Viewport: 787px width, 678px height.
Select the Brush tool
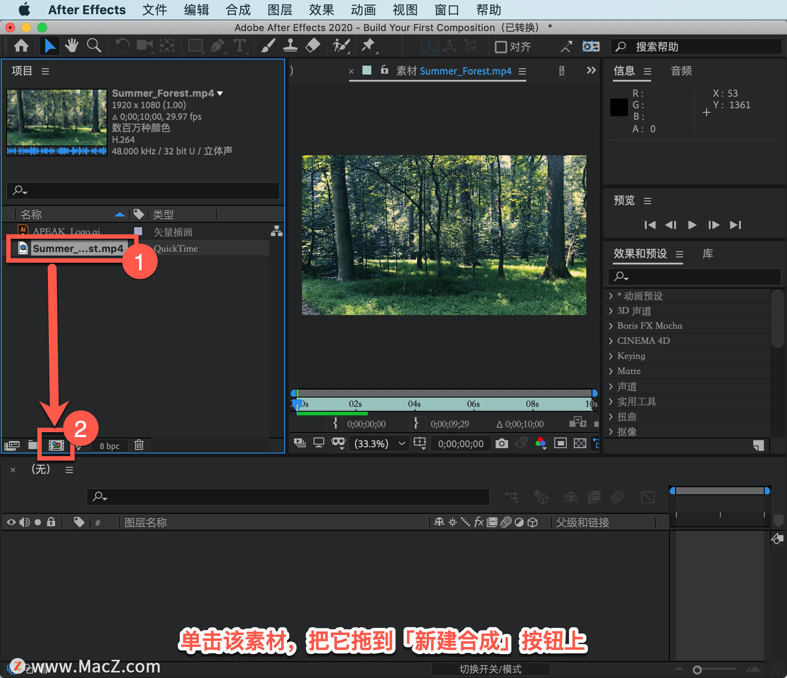pyautogui.click(x=268, y=46)
